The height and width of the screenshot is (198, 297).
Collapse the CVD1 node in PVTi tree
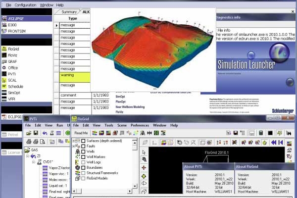[34, 162]
